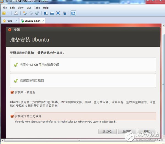
Task: Click the disk space green checkmark icon
Action: [x=16, y=65]
